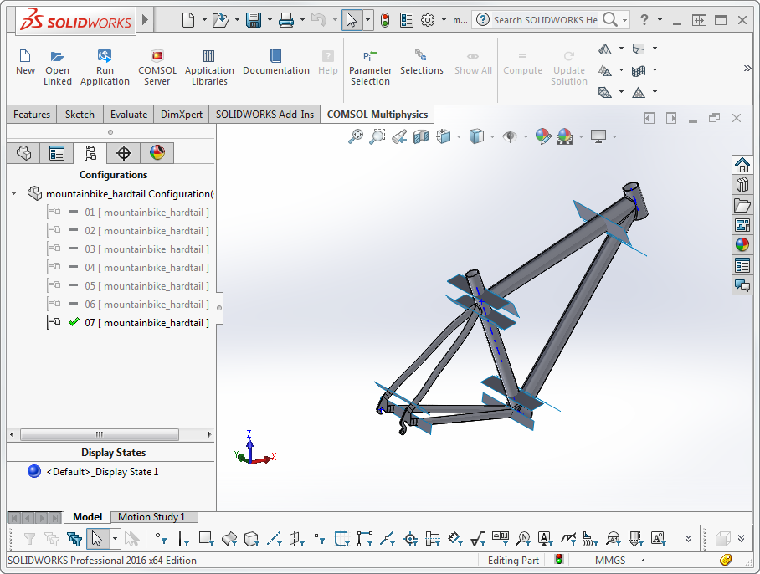760x574 pixels.
Task: Open the DisplayManager color ball icon
Action: tap(157, 152)
